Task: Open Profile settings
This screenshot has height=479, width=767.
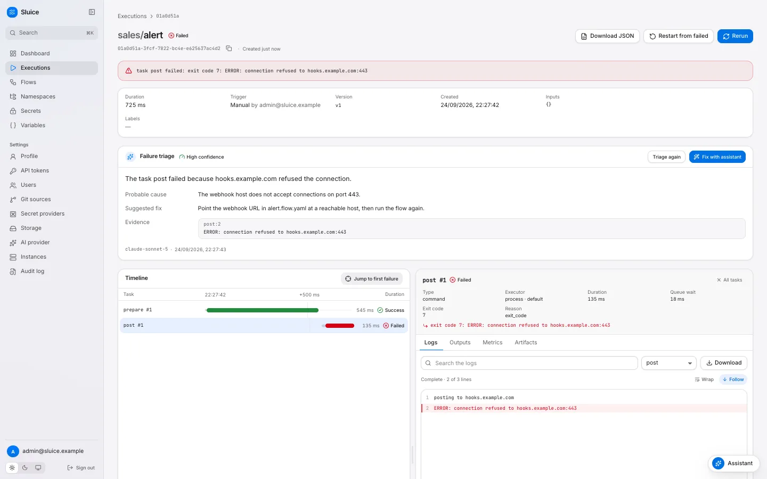Action: click(x=52, y=156)
